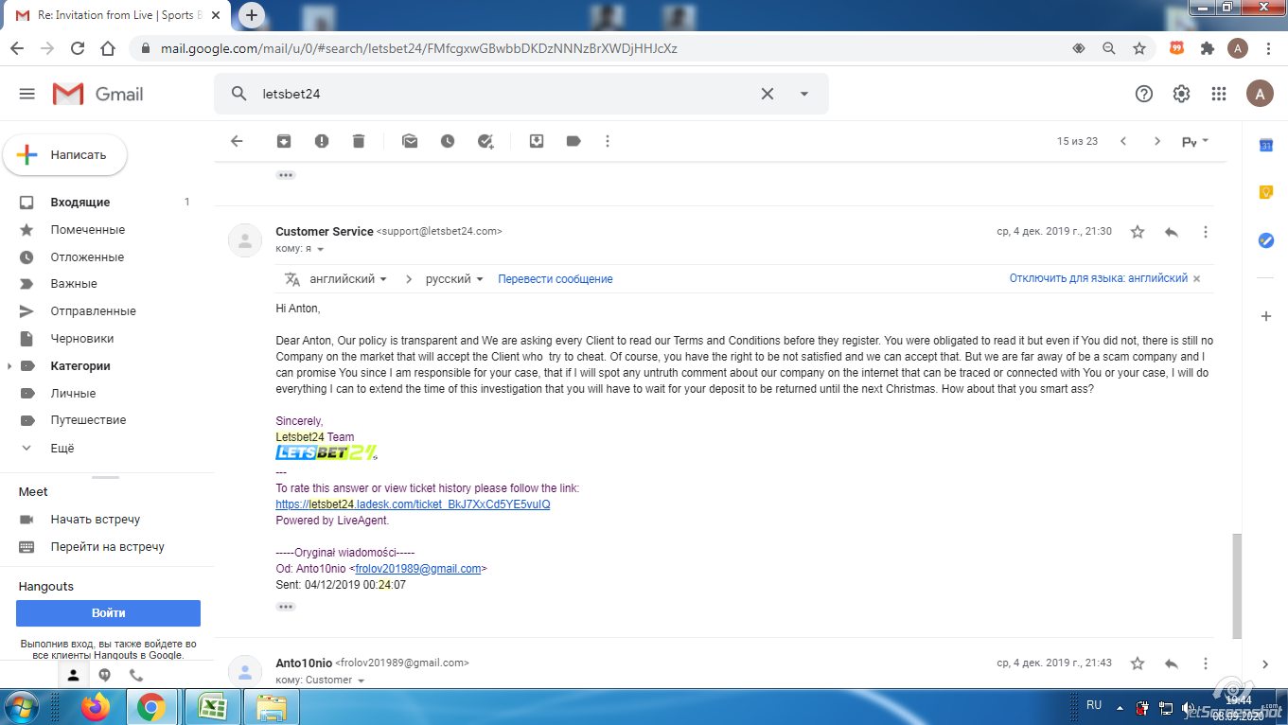The height and width of the screenshot is (725, 1288).
Task: Show advanced search options dropdown
Action: point(804,94)
